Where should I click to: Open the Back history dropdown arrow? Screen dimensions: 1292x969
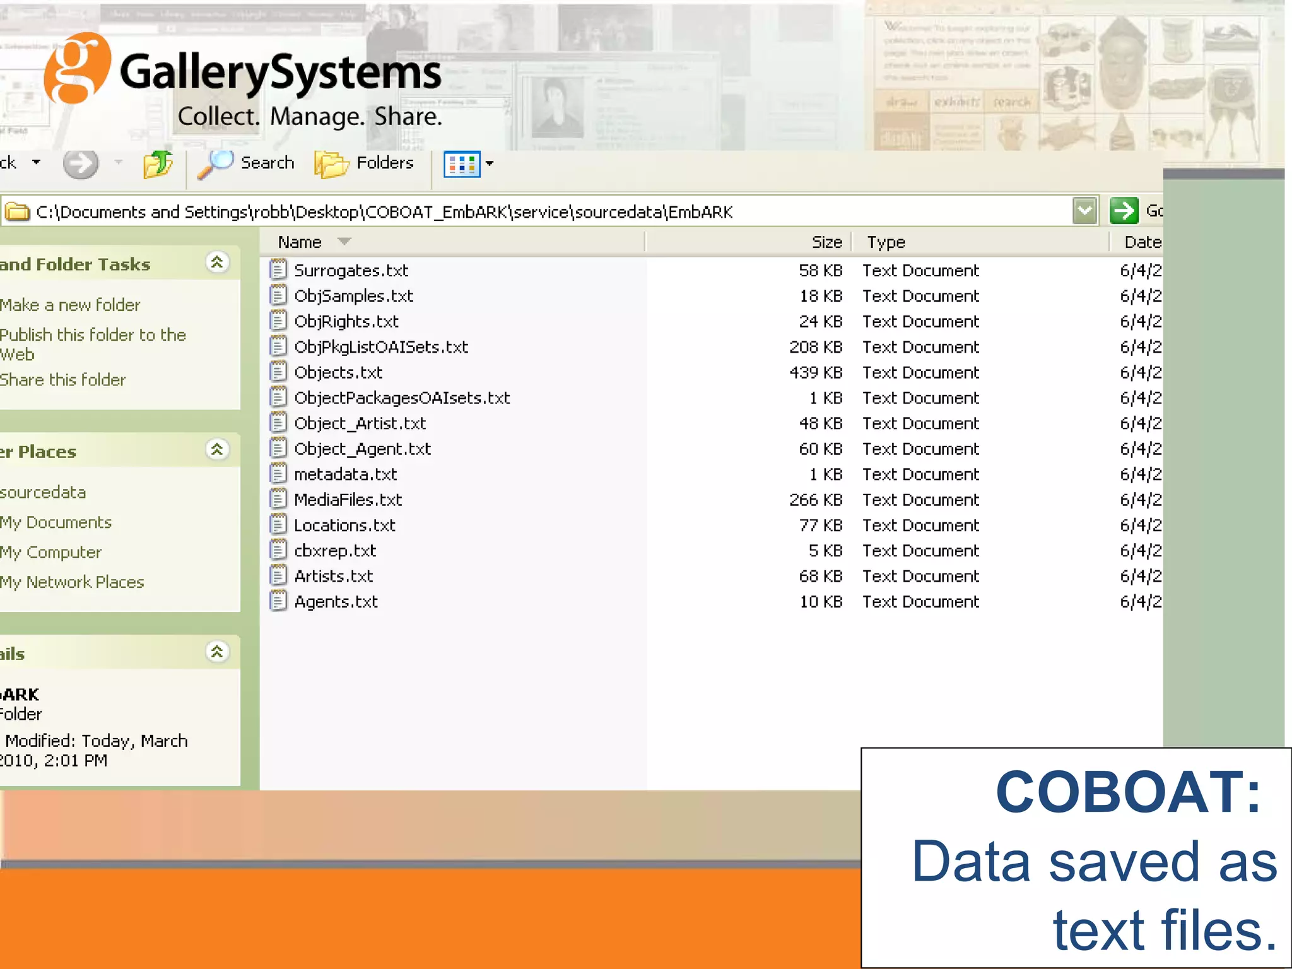point(37,163)
